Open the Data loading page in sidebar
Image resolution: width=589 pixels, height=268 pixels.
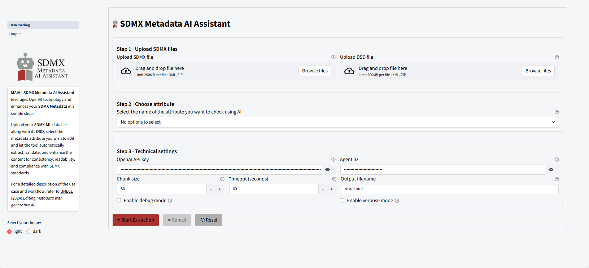20,25
